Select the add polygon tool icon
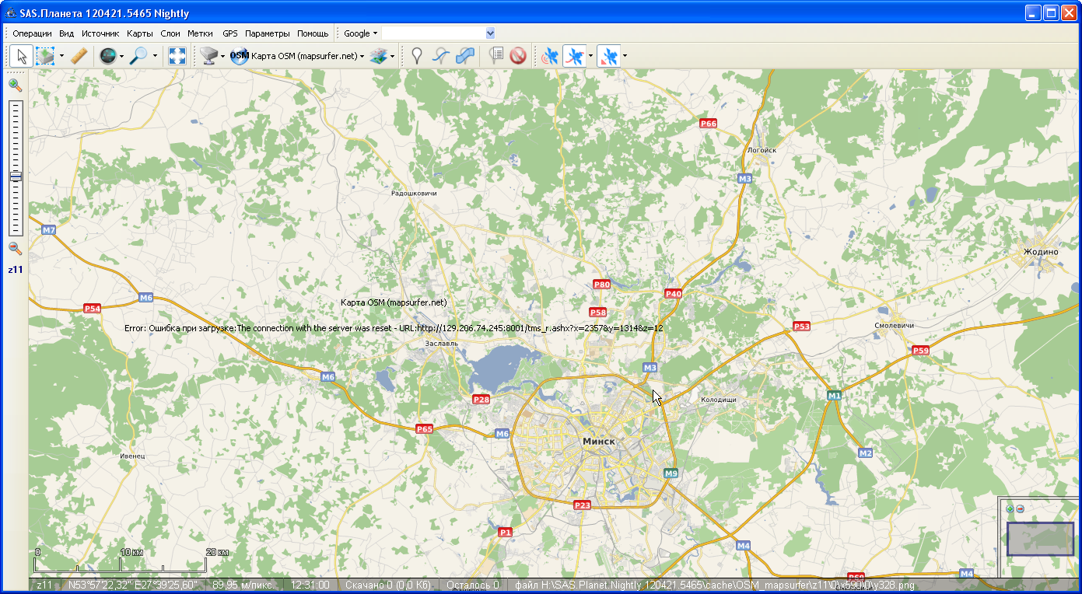Screen dimensions: 1082x594 pos(465,56)
